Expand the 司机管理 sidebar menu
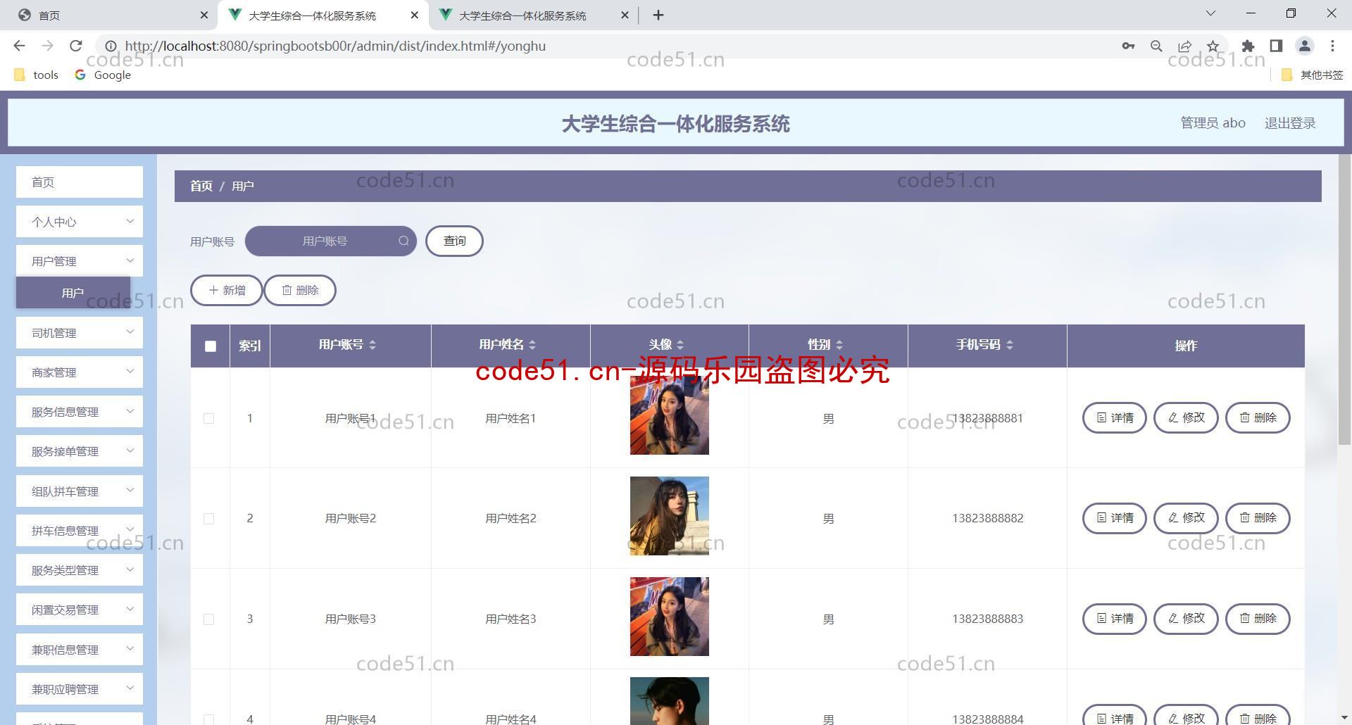This screenshot has width=1352, height=725. (80, 333)
